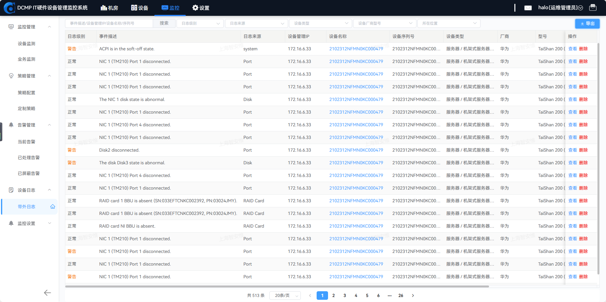Screen dimensions: 606x302
Task: Click device name link in RAID card NI BBU row
Action: tap(356, 226)
